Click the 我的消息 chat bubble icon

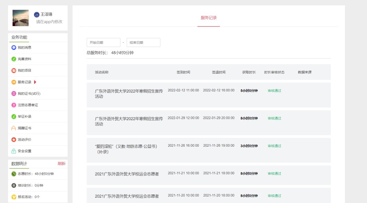[14, 48]
